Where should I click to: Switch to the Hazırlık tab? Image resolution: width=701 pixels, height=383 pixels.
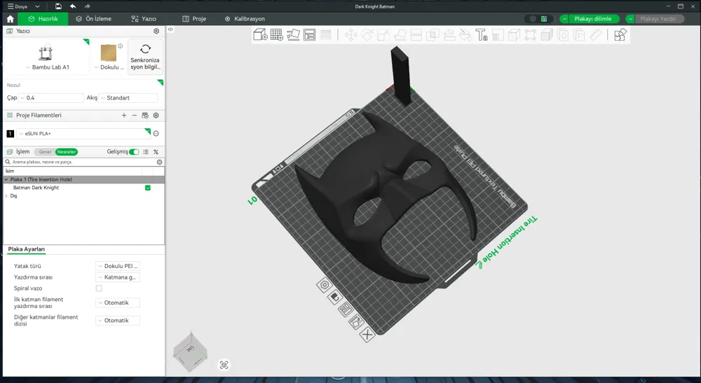[43, 19]
